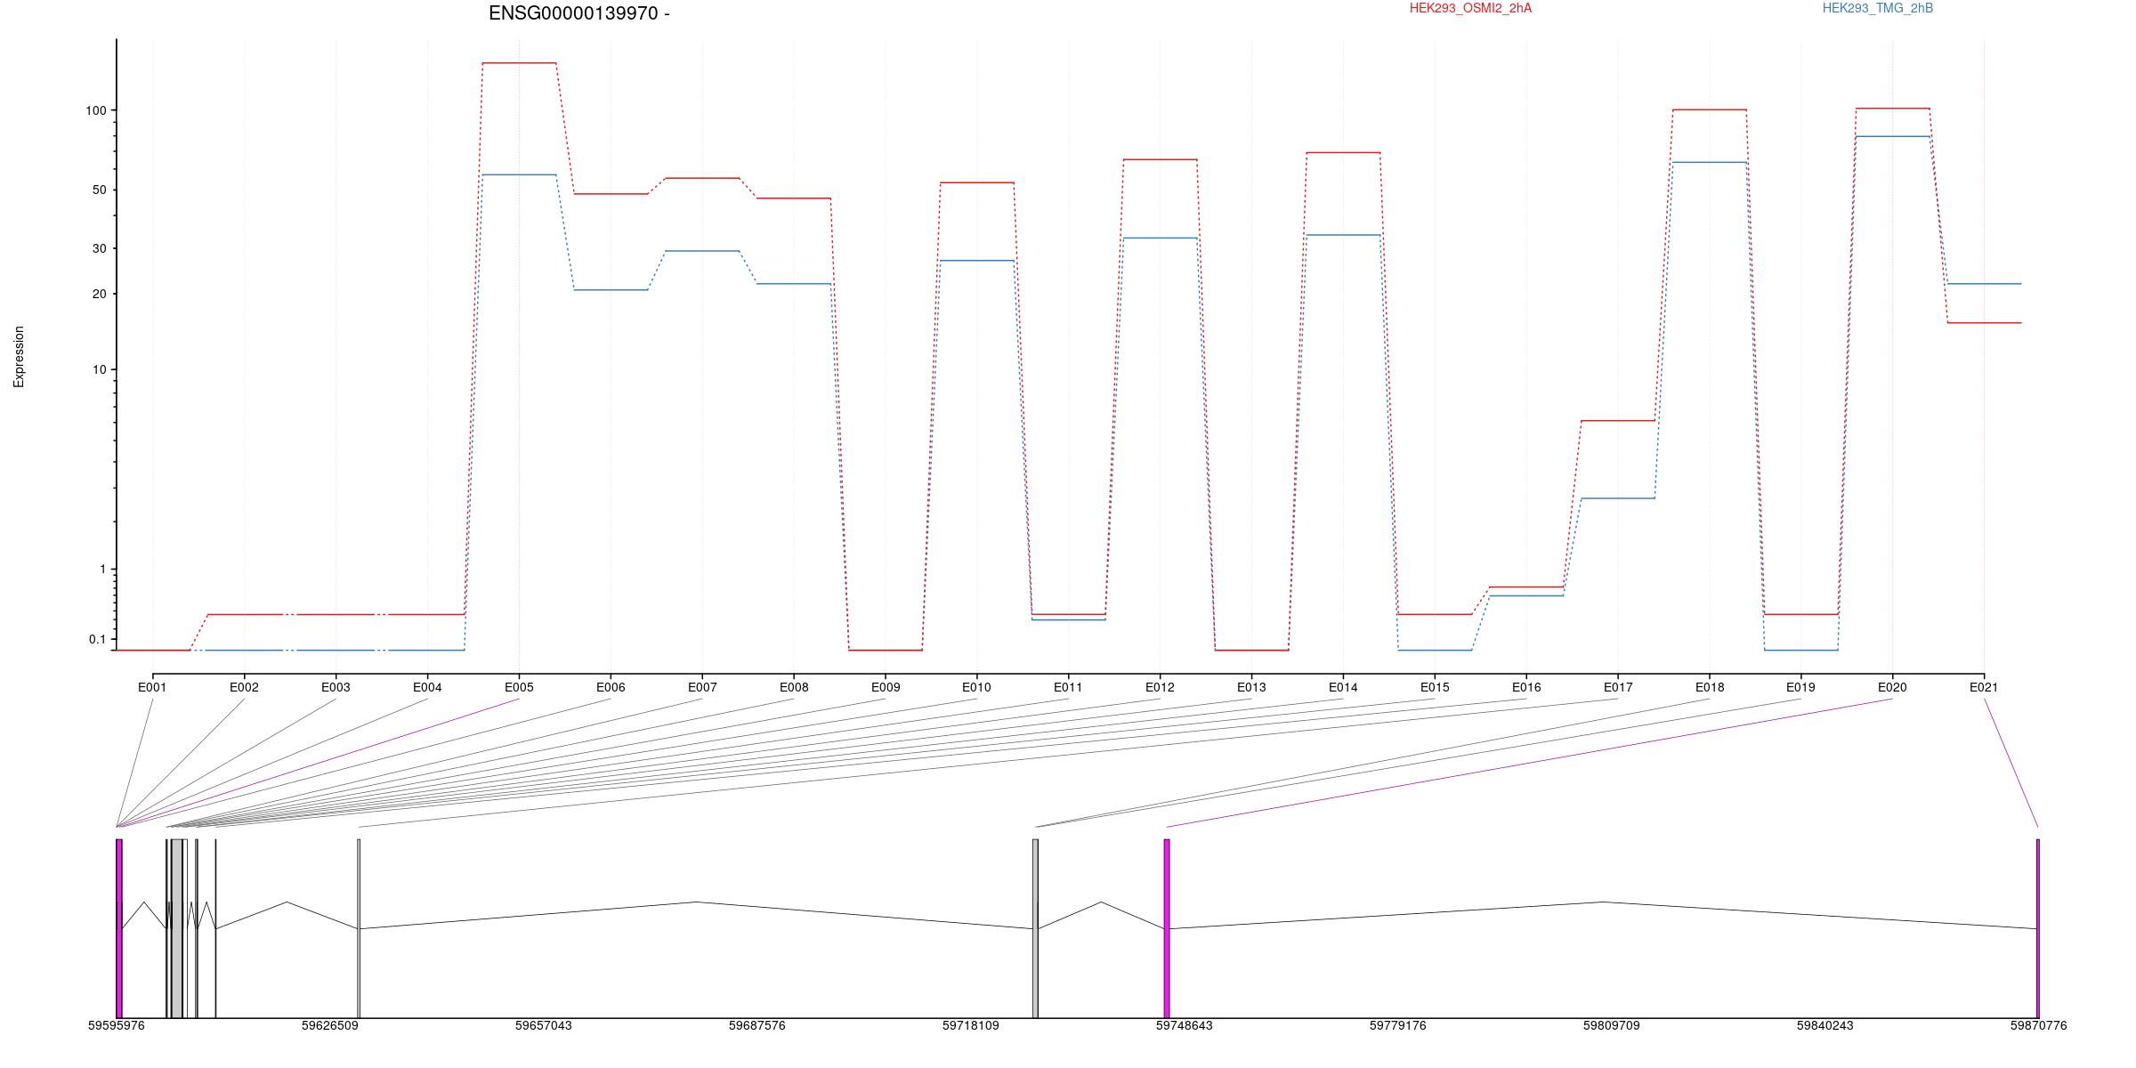The height and width of the screenshot is (1068, 2136).
Task: Click the red expression segment above E018
Action: (x=1710, y=109)
